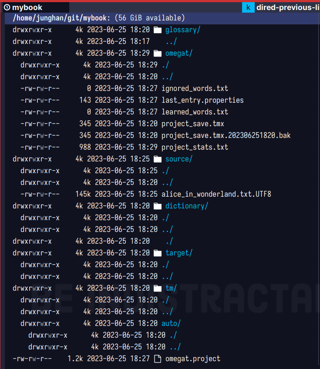
Task: Collapse the omegat/ subdirectory listing
Action: pos(179,54)
